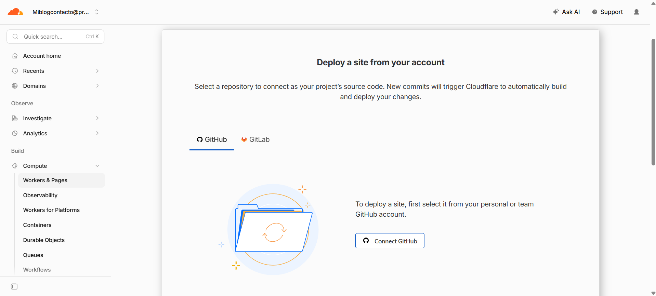Open the user profile icon
The image size is (656, 296).
[x=637, y=12]
